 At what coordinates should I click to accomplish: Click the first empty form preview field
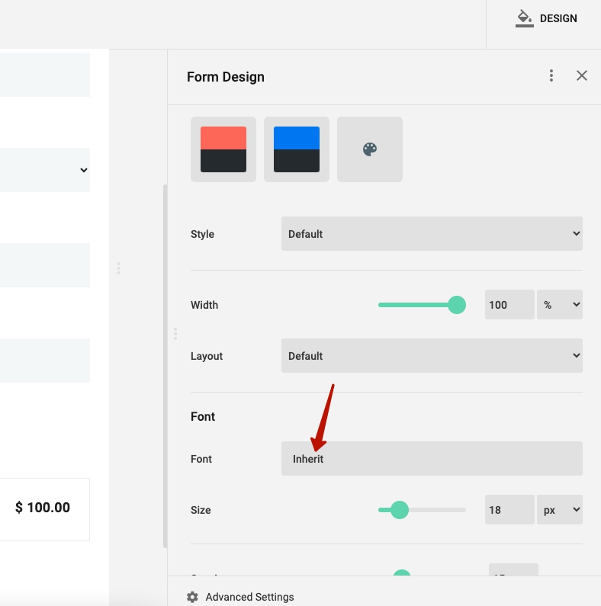(x=45, y=75)
